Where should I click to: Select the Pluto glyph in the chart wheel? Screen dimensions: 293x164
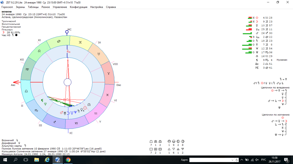(45, 104)
